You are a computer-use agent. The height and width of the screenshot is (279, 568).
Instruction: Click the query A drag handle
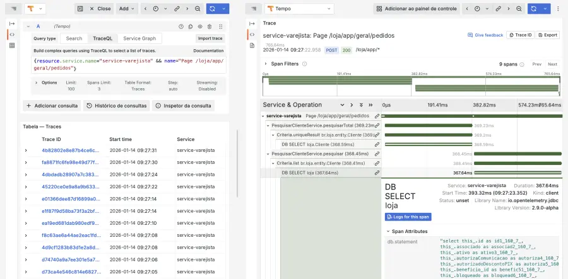[x=221, y=26]
